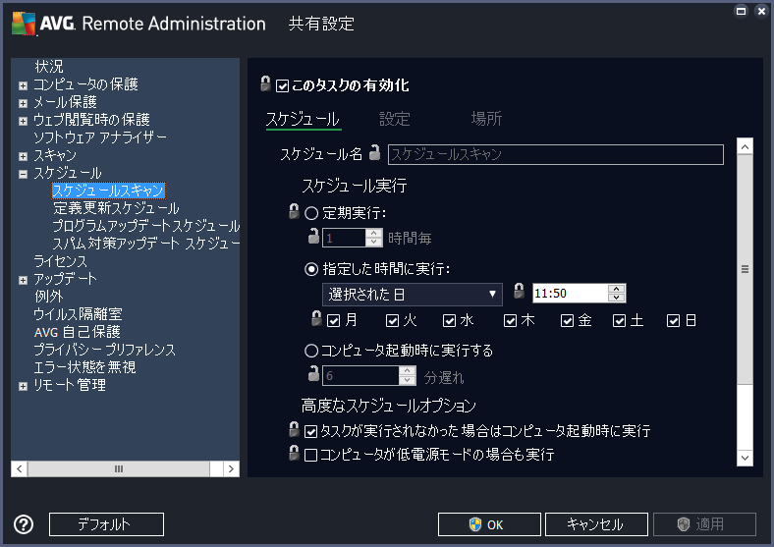Click the デフォルト button
The height and width of the screenshot is (547, 774).
tap(106, 524)
